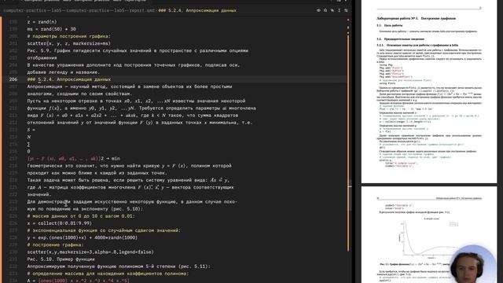Click comment '# параметры построения графика:'
The height and width of the screenshot is (283, 503).
[x=68, y=36]
